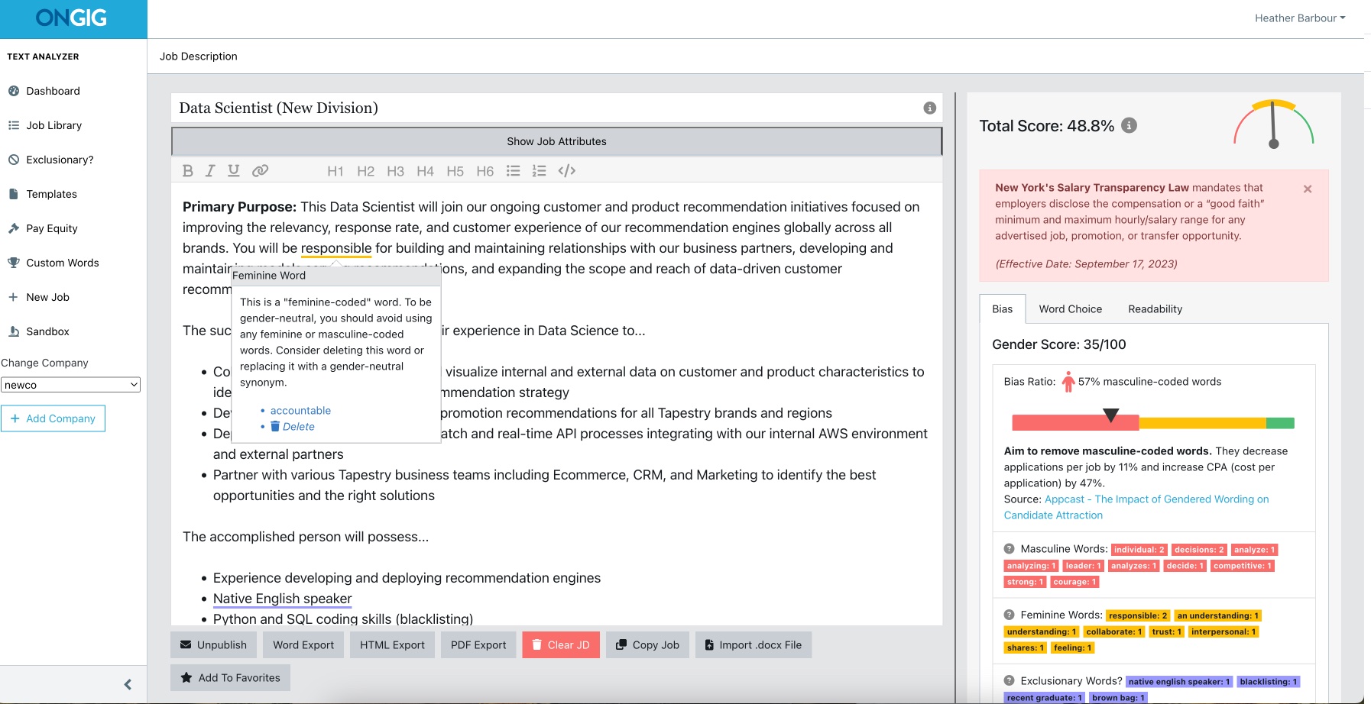The image size is (1371, 704).
Task: Open Templates in the sidebar
Action: [x=51, y=194]
